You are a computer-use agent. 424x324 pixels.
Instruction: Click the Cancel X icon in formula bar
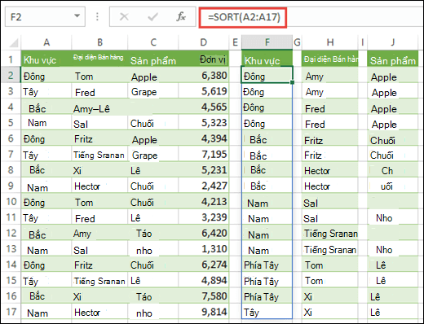point(124,17)
